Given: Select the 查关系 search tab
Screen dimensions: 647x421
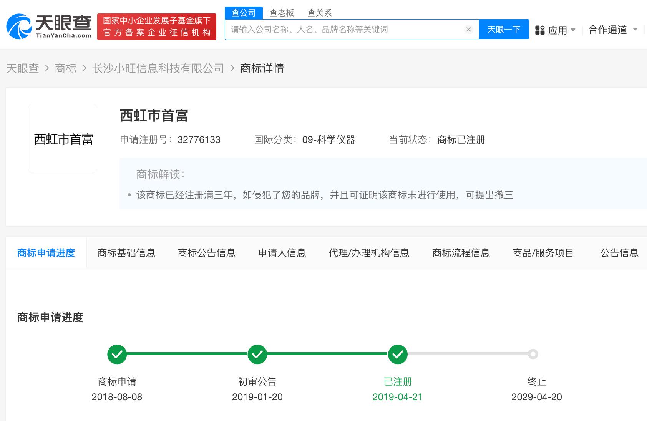Looking at the screenshot, I should (x=319, y=13).
